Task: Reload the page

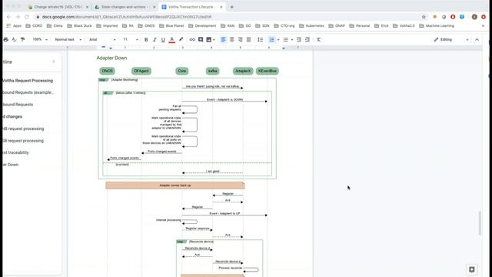Action: pyautogui.click(x=27, y=17)
